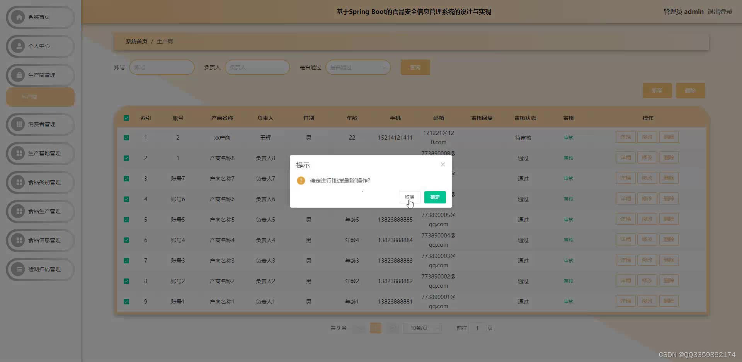Uncheck the row for 产商名称6
742x362 pixels.
[x=126, y=199]
